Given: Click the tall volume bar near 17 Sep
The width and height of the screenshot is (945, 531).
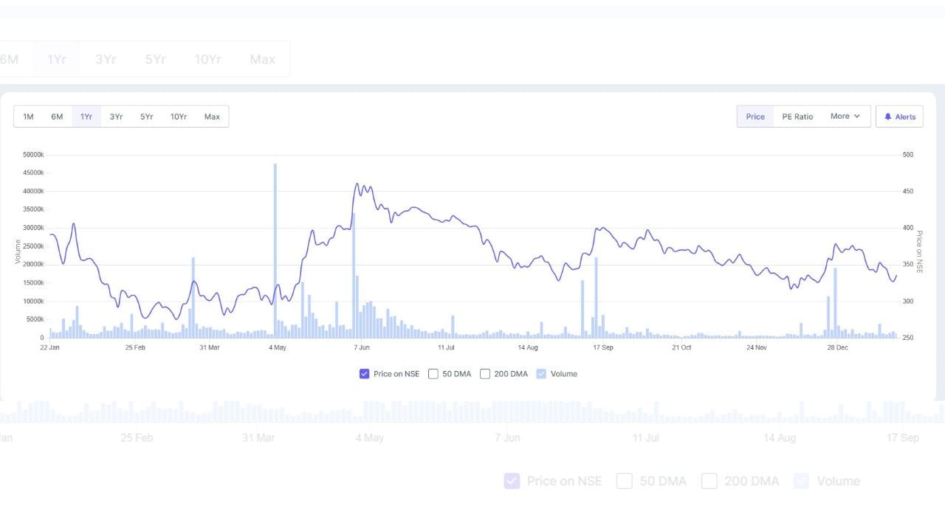Looking at the screenshot, I should (596, 295).
